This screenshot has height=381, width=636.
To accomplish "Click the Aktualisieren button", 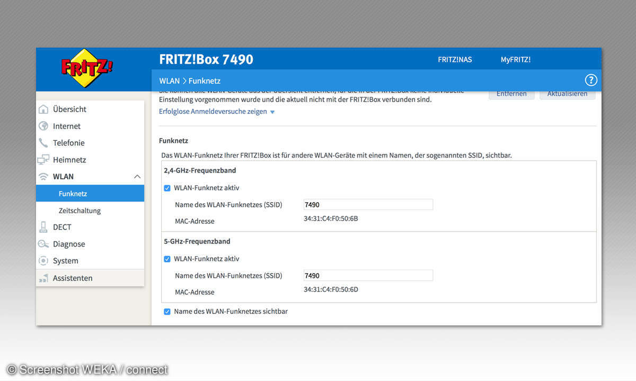I will pyautogui.click(x=567, y=94).
